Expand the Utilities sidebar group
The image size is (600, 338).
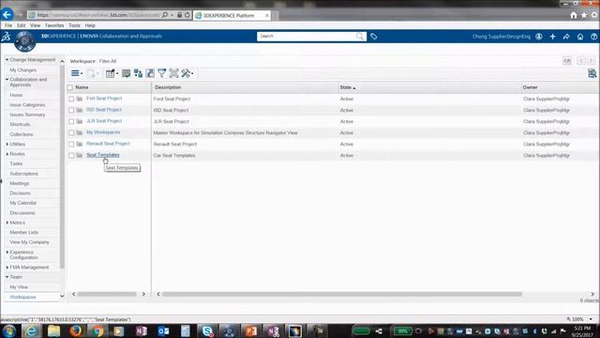click(x=7, y=144)
